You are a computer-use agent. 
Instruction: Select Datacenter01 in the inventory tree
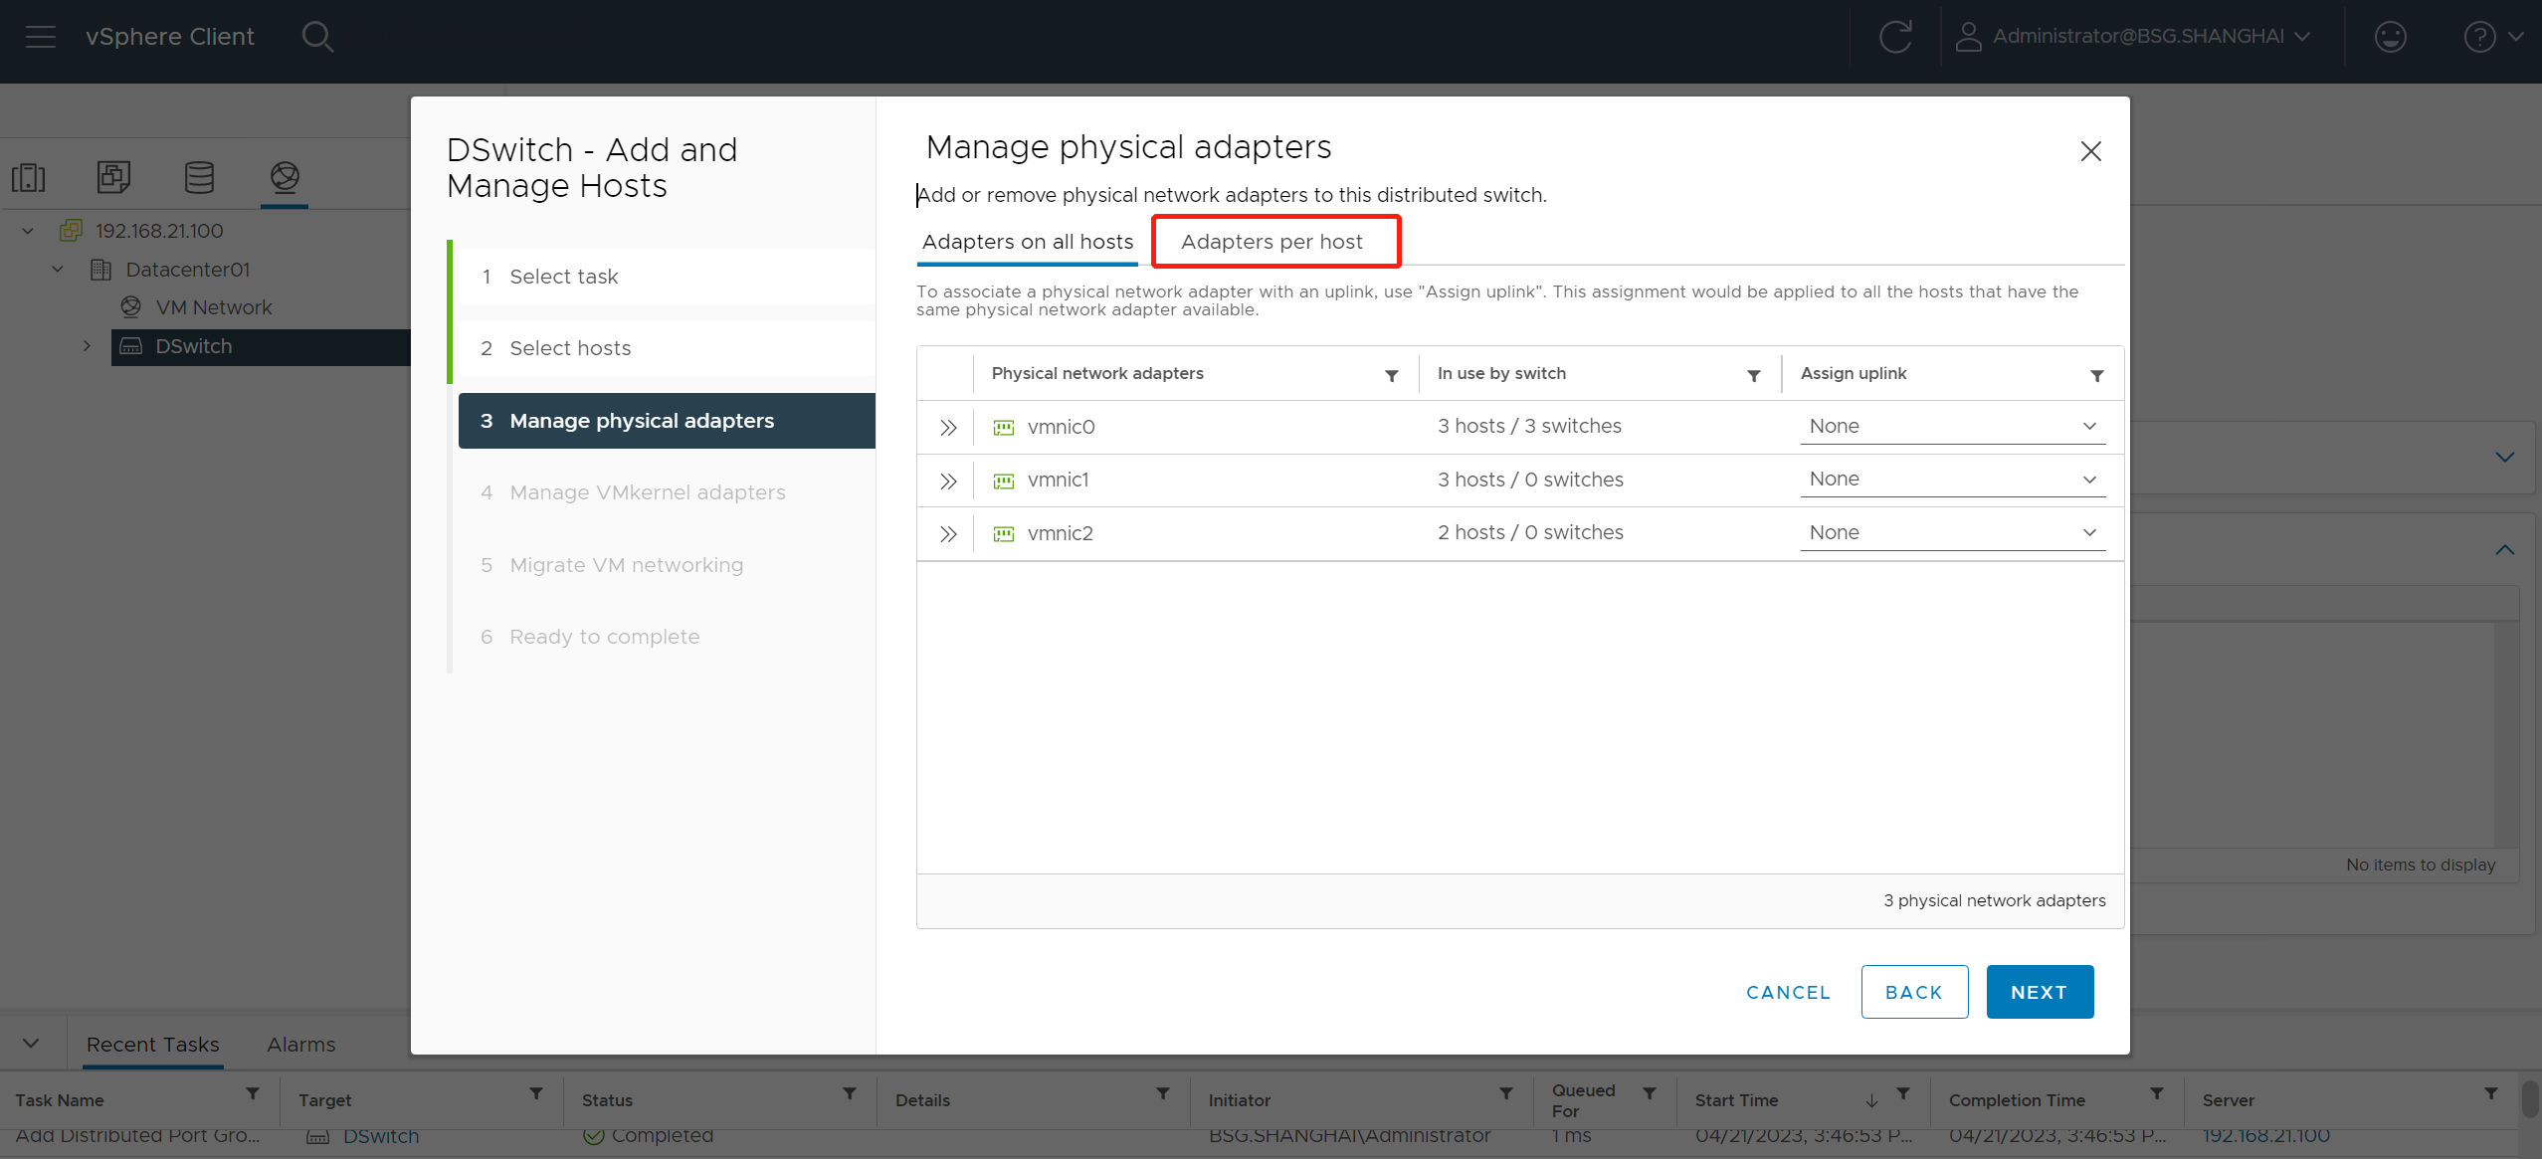[x=187, y=270]
